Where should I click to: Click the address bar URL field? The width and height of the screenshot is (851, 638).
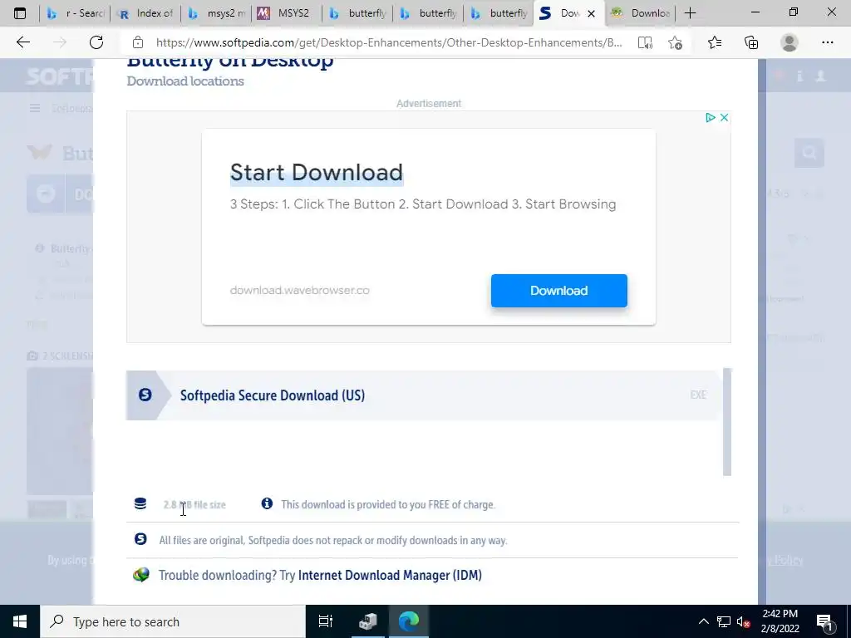389,42
